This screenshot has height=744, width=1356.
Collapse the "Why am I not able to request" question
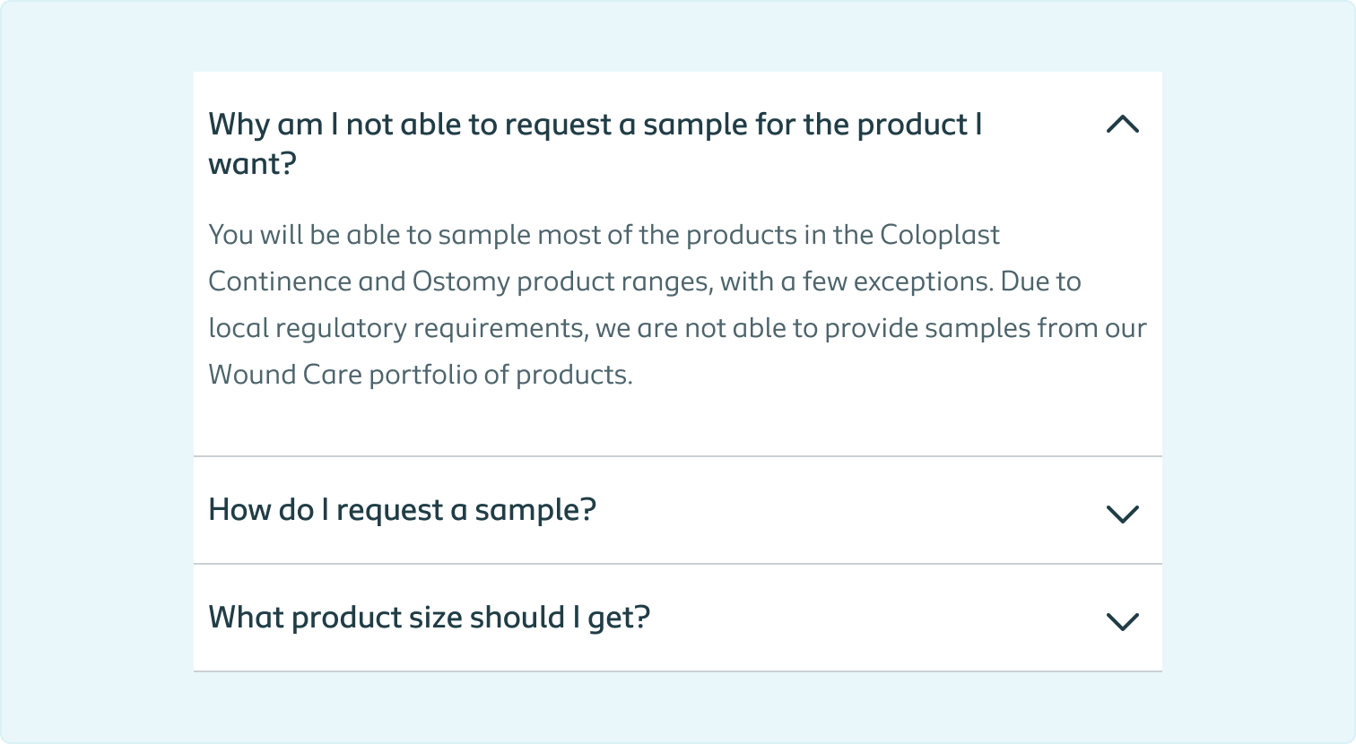[595, 125]
